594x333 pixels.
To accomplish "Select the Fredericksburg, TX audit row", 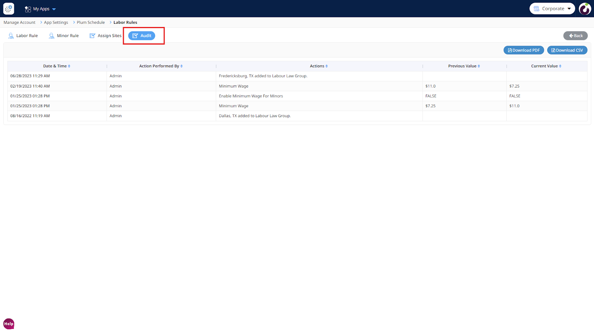I will click(263, 76).
